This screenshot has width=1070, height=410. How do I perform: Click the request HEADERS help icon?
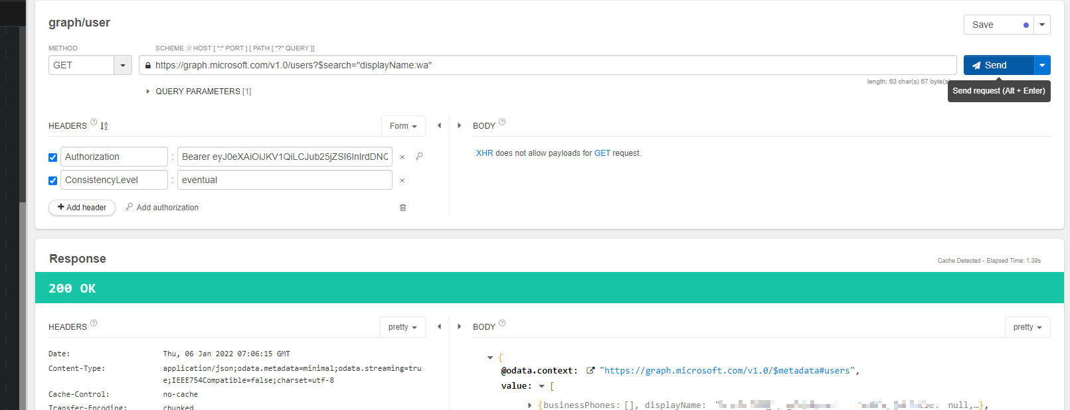pos(94,122)
